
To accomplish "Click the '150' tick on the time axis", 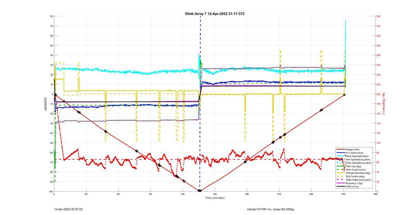I will coord(215,194).
